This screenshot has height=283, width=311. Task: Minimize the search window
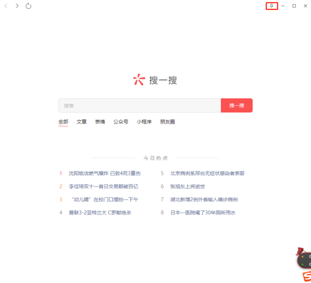click(x=283, y=6)
